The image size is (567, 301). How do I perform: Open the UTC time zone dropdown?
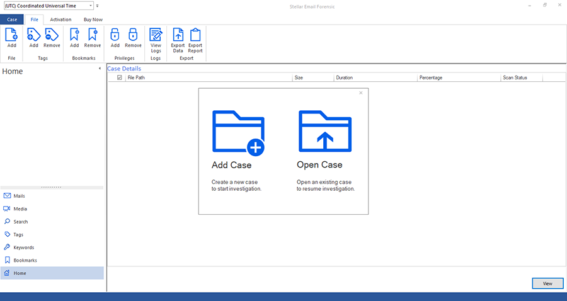coord(90,6)
